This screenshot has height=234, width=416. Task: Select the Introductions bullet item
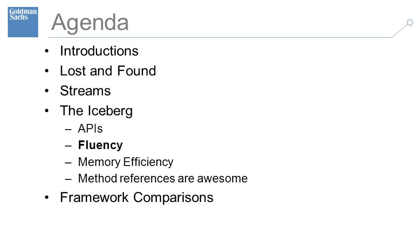click(99, 51)
